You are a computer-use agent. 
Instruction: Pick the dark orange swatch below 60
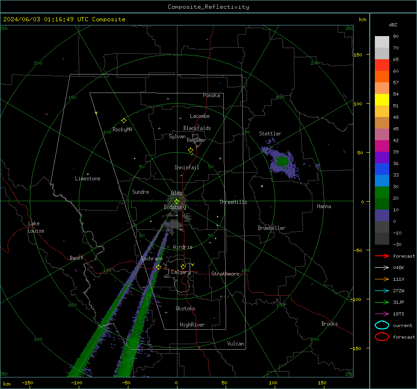pos(382,77)
